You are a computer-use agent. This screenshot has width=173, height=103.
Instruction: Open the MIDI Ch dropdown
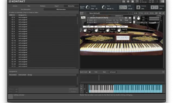104,22
